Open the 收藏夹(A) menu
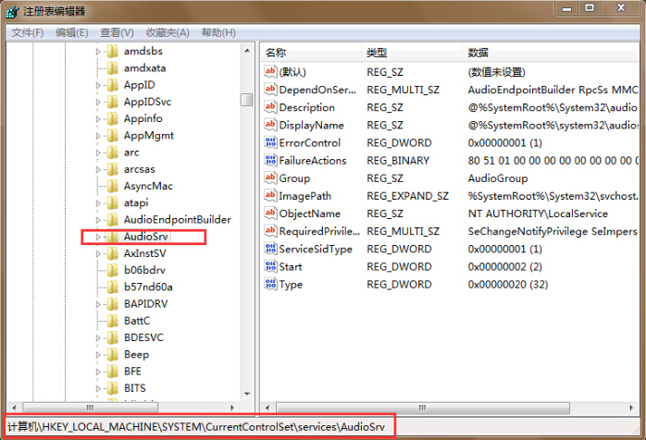The image size is (646, 440). tap(168, 32)
